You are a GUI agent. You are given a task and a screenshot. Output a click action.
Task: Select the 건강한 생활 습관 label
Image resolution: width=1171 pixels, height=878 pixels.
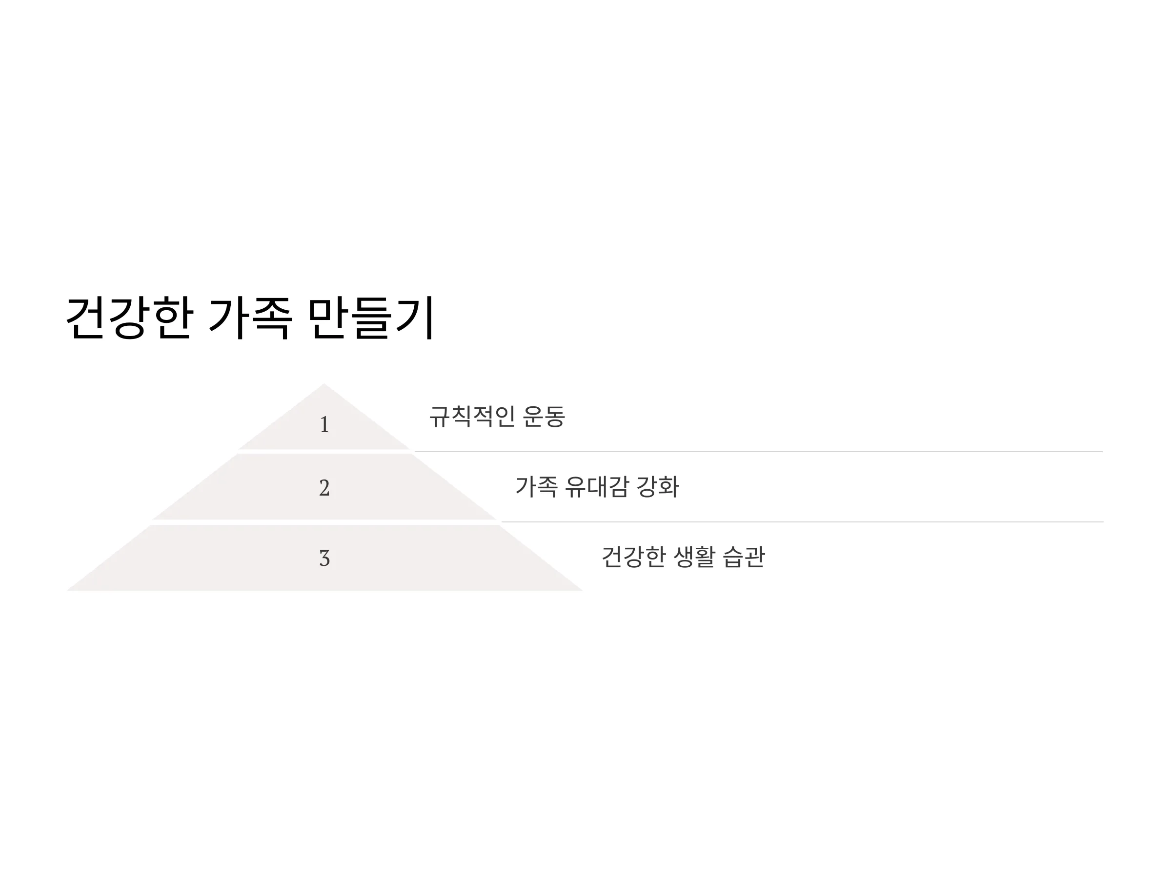tap(684, 557)
